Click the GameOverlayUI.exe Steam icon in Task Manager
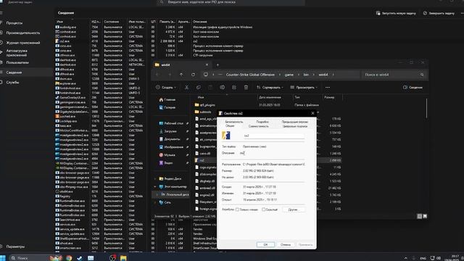464x261 pixels. pos(57,97)
